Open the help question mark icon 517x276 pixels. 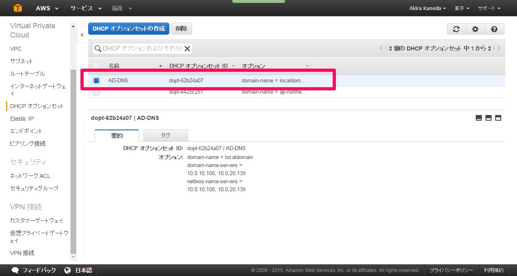coord(494,29)
